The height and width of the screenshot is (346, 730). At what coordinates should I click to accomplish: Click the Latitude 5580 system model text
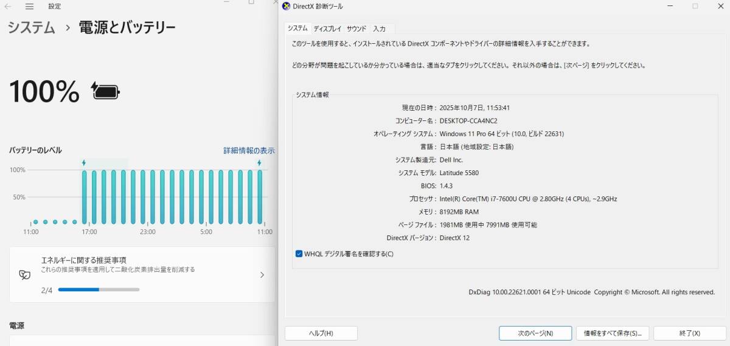(459, 173)
